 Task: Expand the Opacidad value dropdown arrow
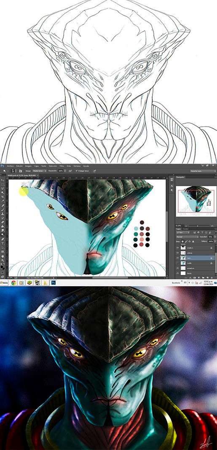tap(215, 237)
